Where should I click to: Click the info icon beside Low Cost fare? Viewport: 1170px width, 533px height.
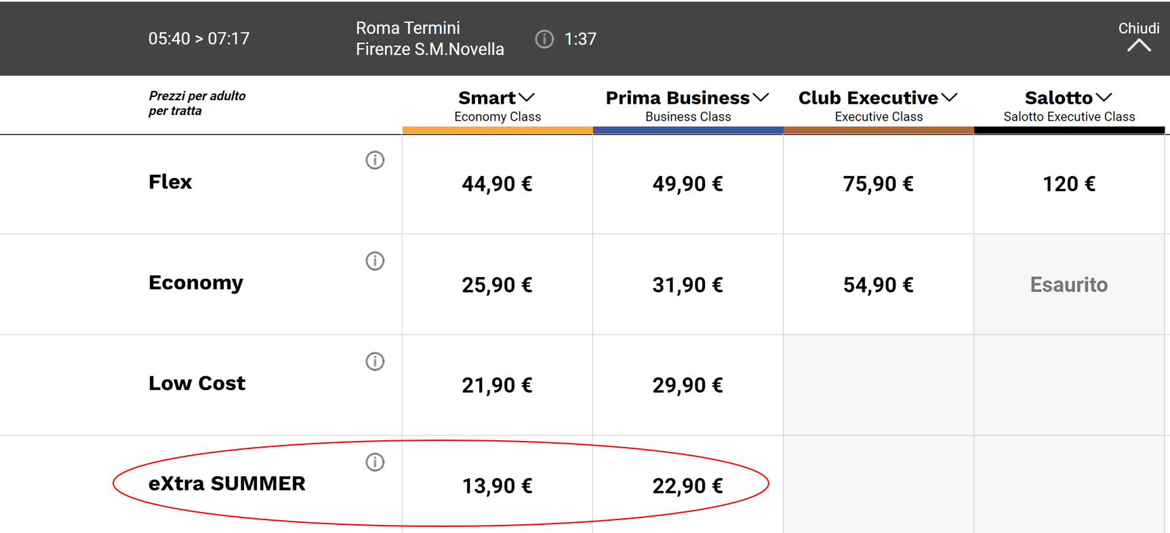click(x=375, y=362)
